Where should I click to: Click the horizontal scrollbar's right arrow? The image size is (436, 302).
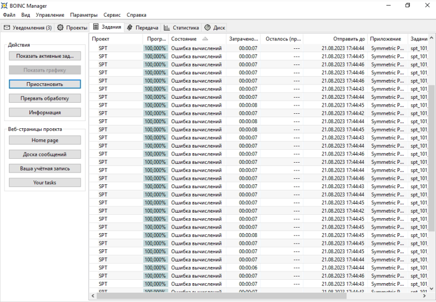pos(424,296)
